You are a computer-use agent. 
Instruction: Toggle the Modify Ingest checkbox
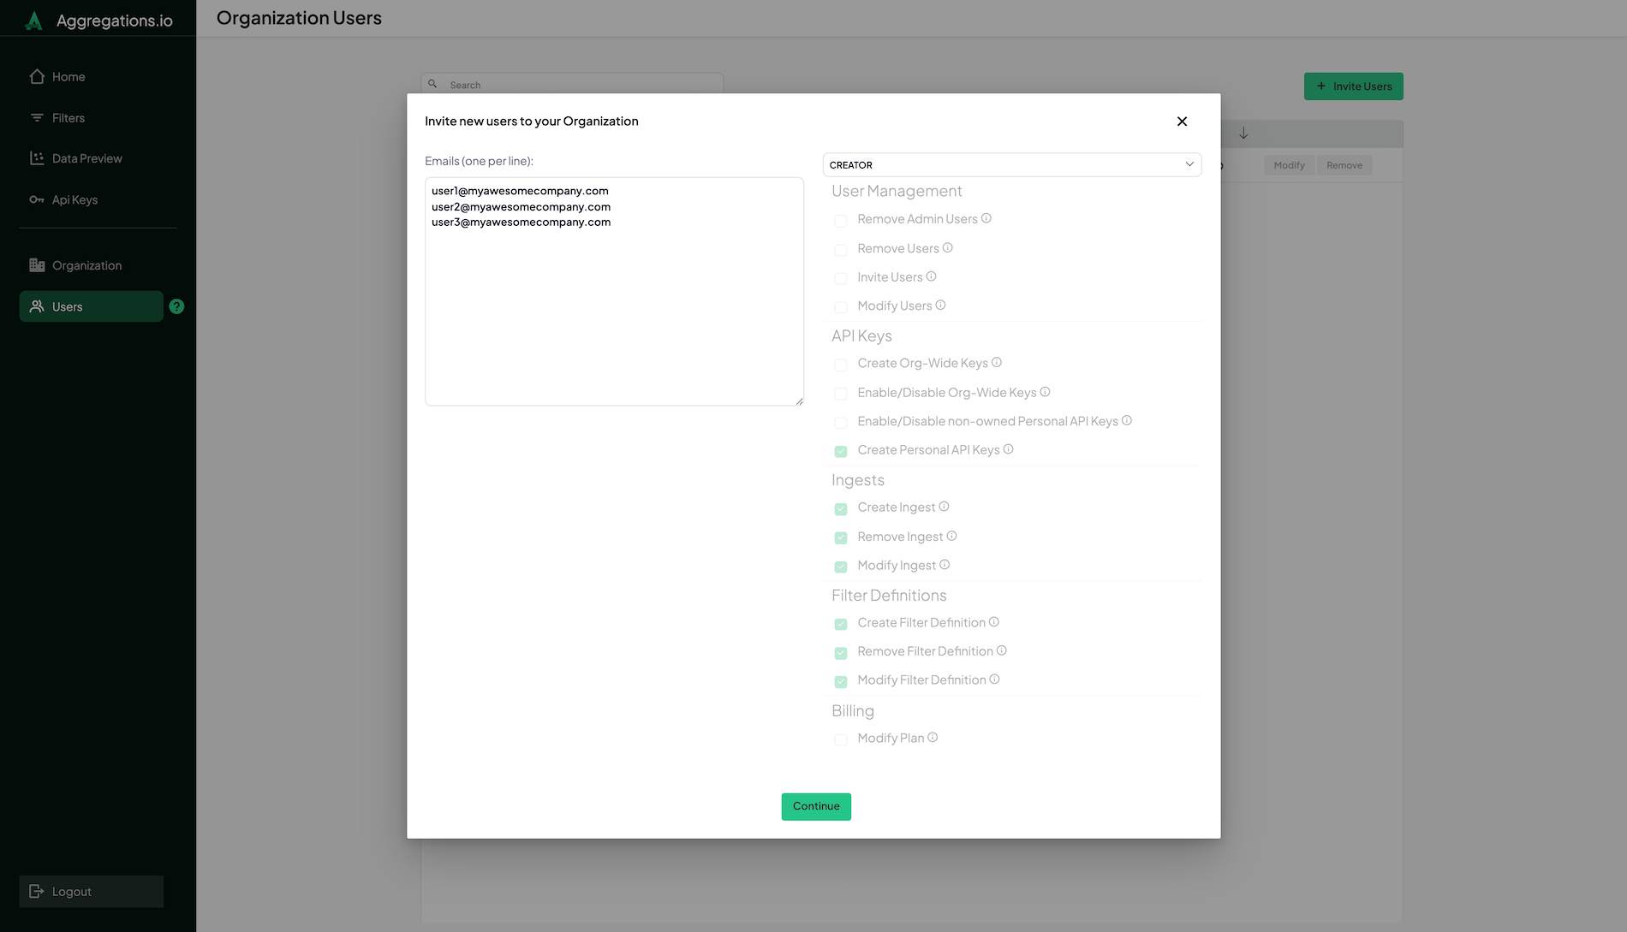841,567
